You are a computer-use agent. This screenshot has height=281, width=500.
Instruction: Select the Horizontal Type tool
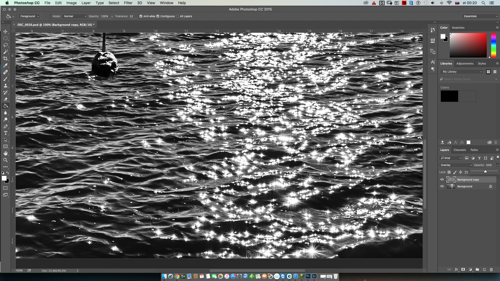5,133
